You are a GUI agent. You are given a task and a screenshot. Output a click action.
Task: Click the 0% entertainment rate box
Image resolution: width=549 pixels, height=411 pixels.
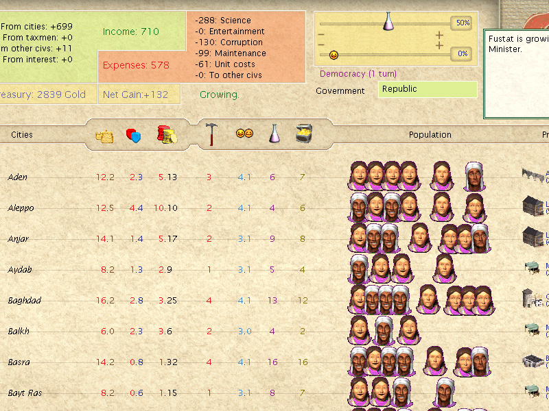[462, 54]
